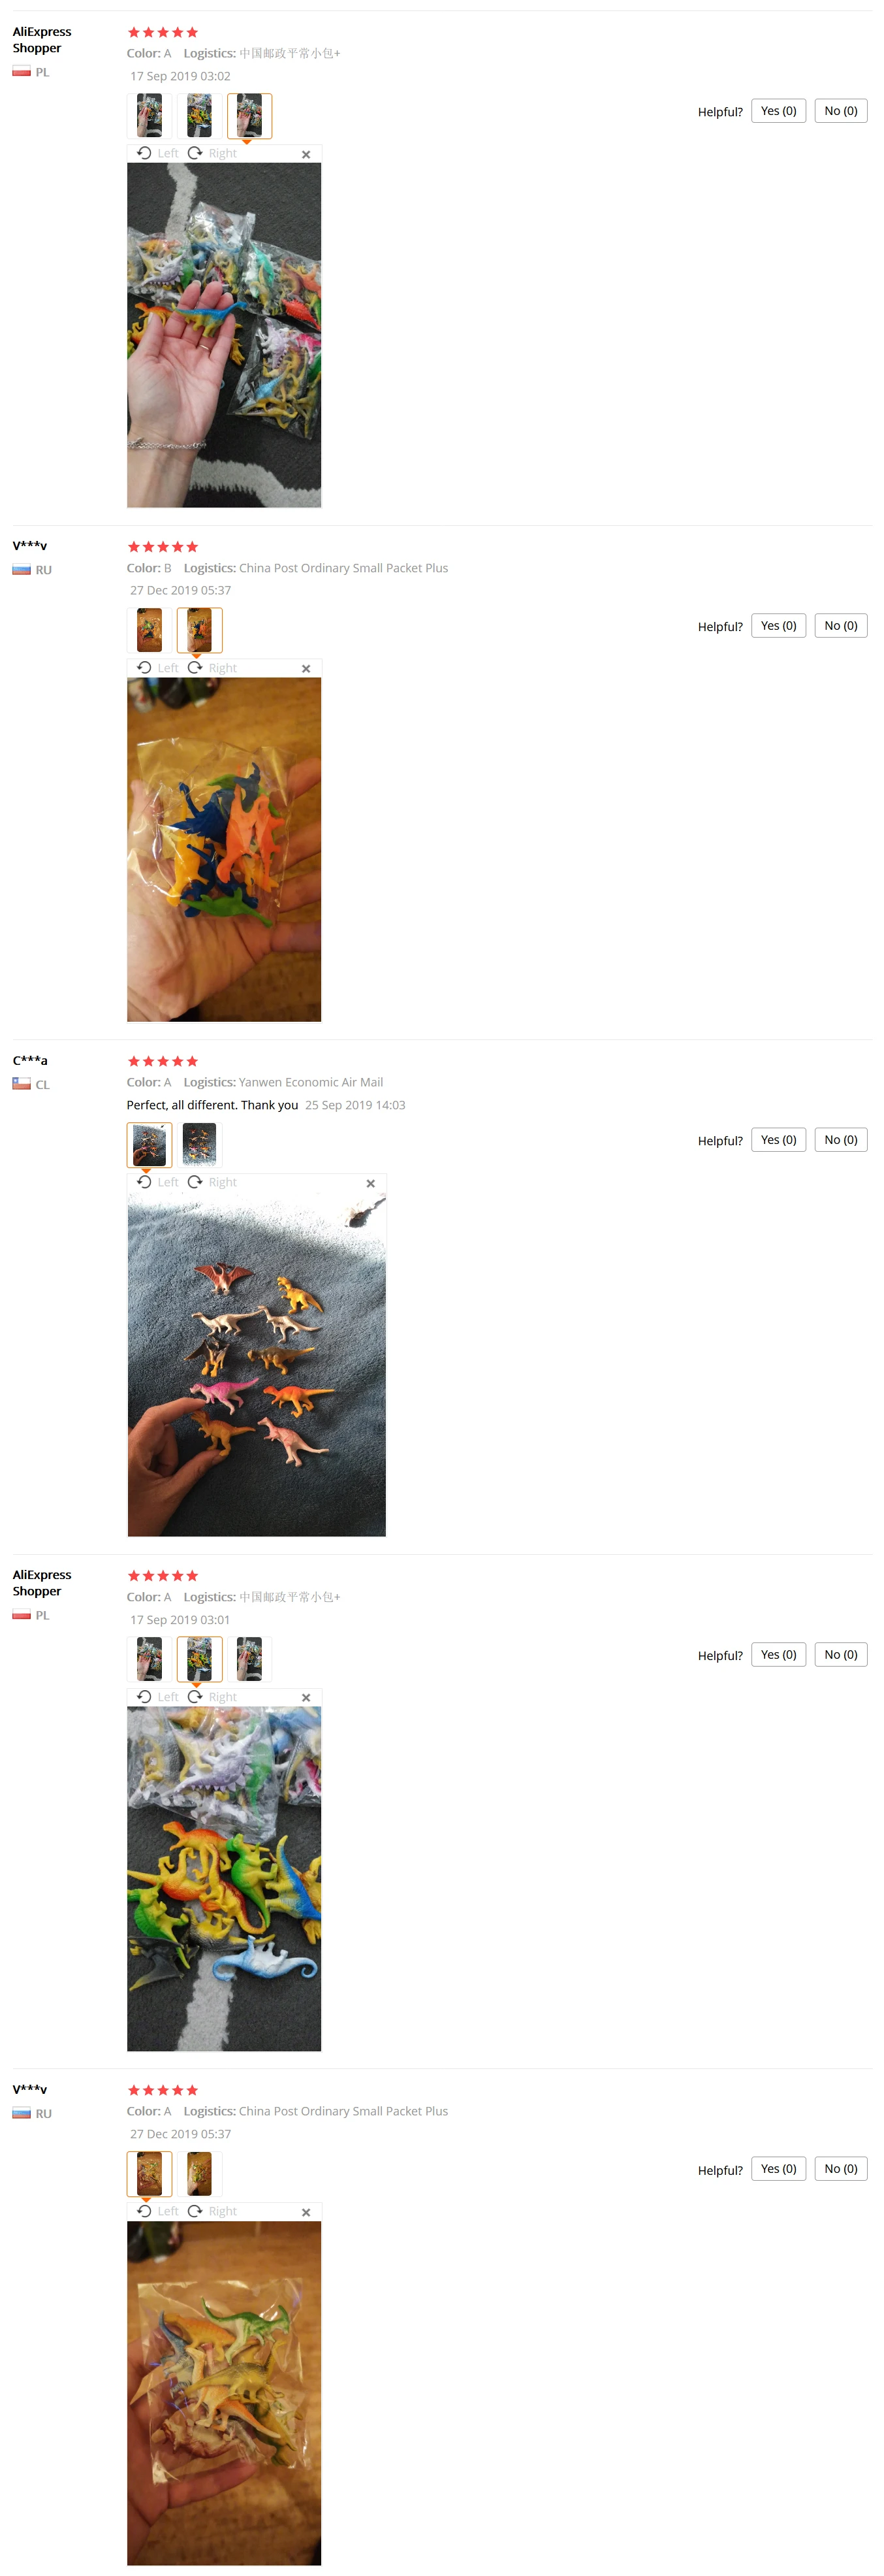Open second thumbnail in last V***v review
Image resolution: width=884 pixels, height=2576 pixels.
[200, 2174]
